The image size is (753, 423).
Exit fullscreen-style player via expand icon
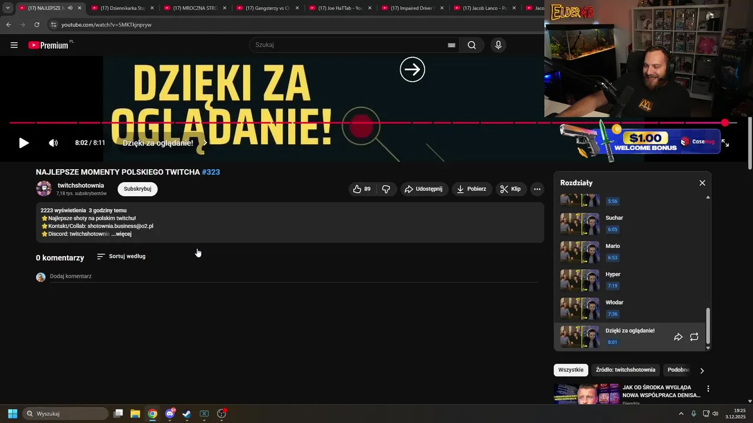click(x=725, y=143)
